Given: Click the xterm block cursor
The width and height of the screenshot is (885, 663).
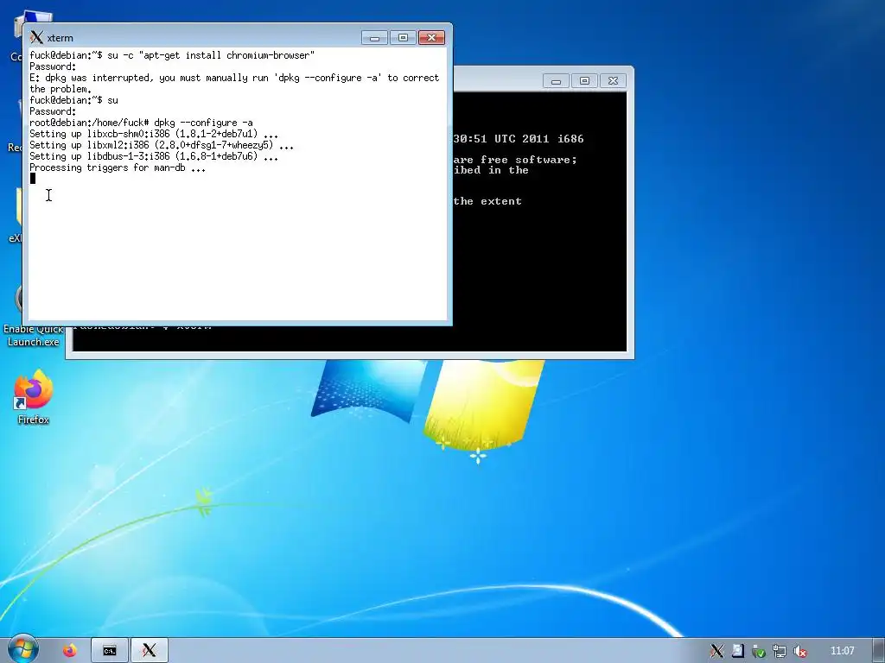Looking at the screenshot, I should click(x=33, y=179).
